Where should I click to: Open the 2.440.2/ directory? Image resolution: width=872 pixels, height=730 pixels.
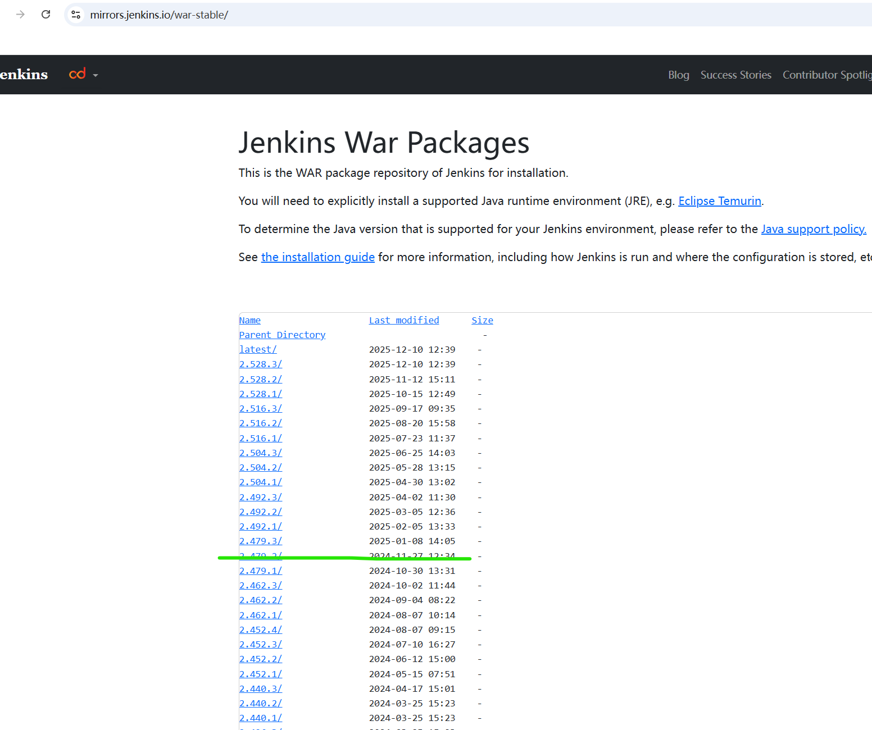coord(261,703)
